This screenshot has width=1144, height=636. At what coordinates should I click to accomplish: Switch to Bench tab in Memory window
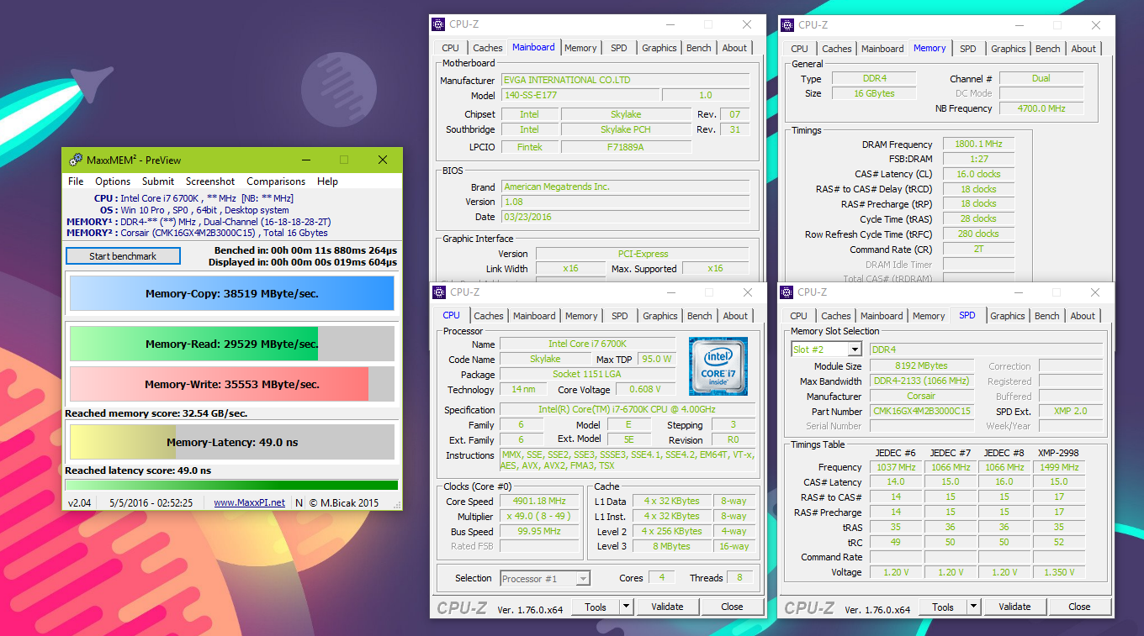tap(1047, 49)
